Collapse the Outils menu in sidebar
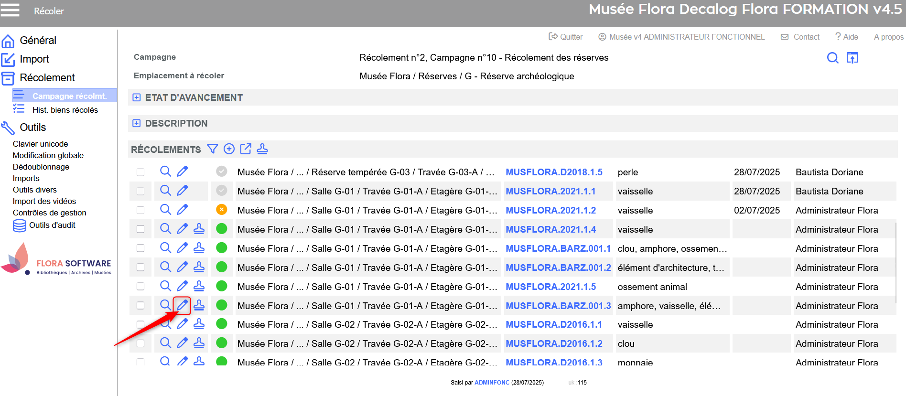The height and width of the screenshot is (396, 906). point(32,128)
